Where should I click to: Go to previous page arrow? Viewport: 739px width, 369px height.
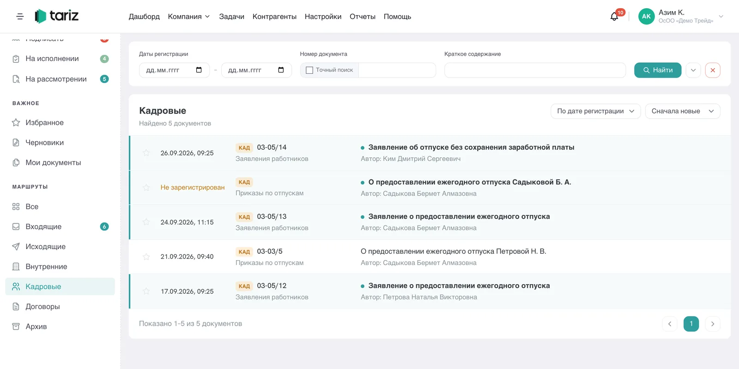tap(670, 324)
